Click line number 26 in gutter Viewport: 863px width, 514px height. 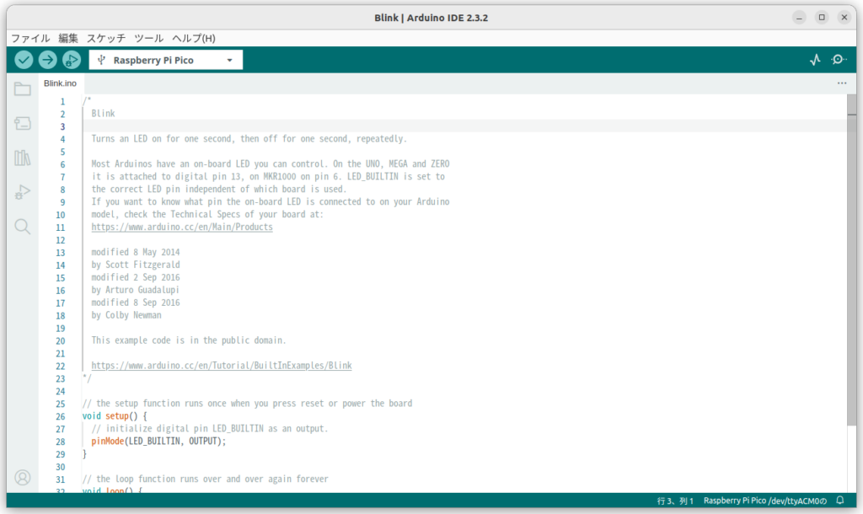click(x=61, y=416)
